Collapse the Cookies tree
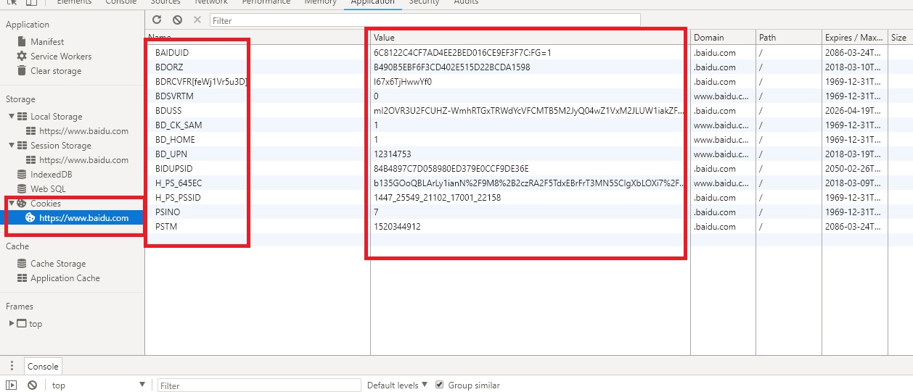The image size is (913, 392). point(12,203)
